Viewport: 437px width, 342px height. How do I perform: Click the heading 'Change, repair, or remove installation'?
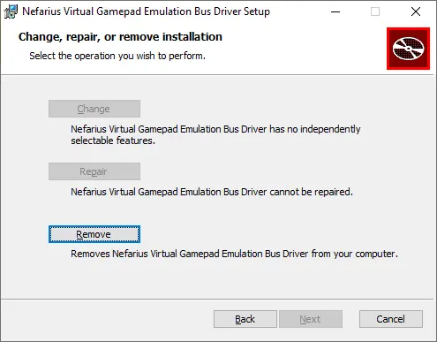(120, 37)
